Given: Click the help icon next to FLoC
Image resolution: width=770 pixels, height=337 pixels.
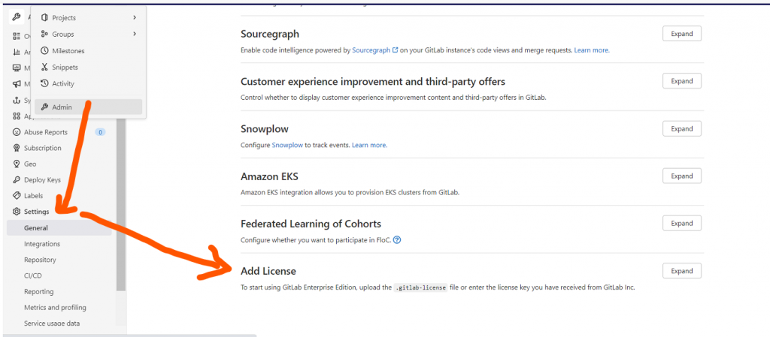Looking at the screenshot, I should 397,240.
